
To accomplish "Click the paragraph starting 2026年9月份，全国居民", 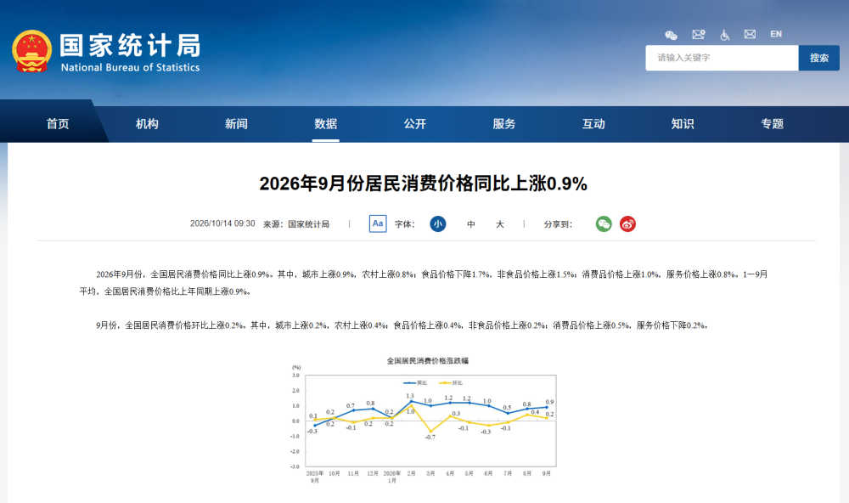I will (424, 283).
